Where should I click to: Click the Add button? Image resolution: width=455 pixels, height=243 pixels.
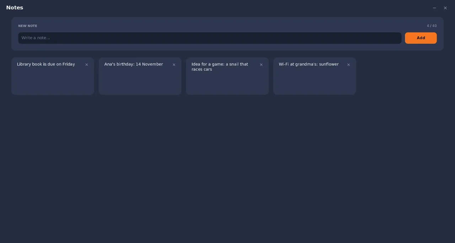pos(421,38)
